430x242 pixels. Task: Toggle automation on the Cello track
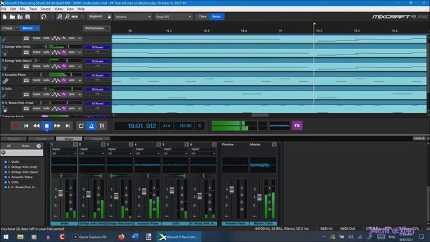pos(56,94)
